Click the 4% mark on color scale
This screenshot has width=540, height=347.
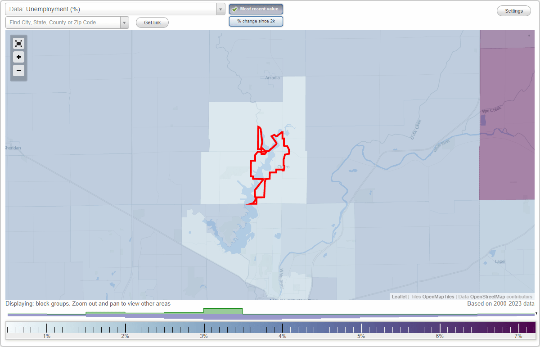coord(283,336)
